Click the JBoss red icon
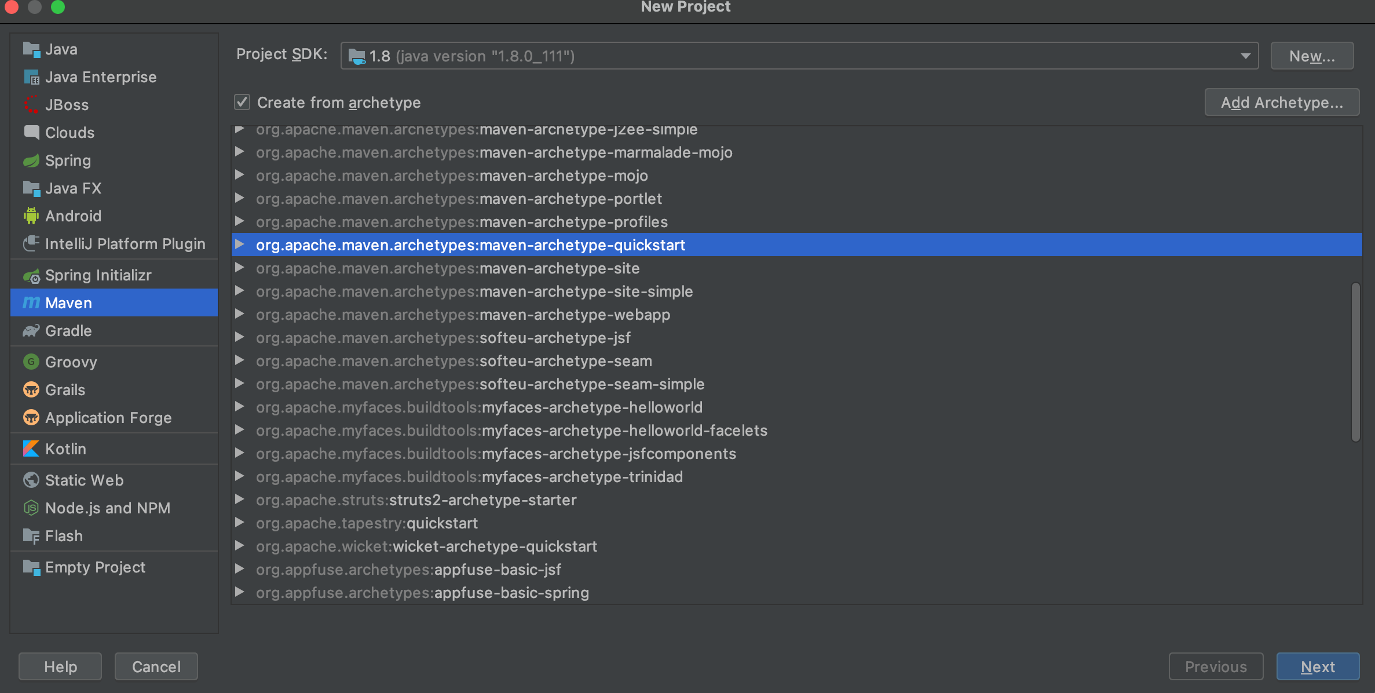 [x=31, y=105]
